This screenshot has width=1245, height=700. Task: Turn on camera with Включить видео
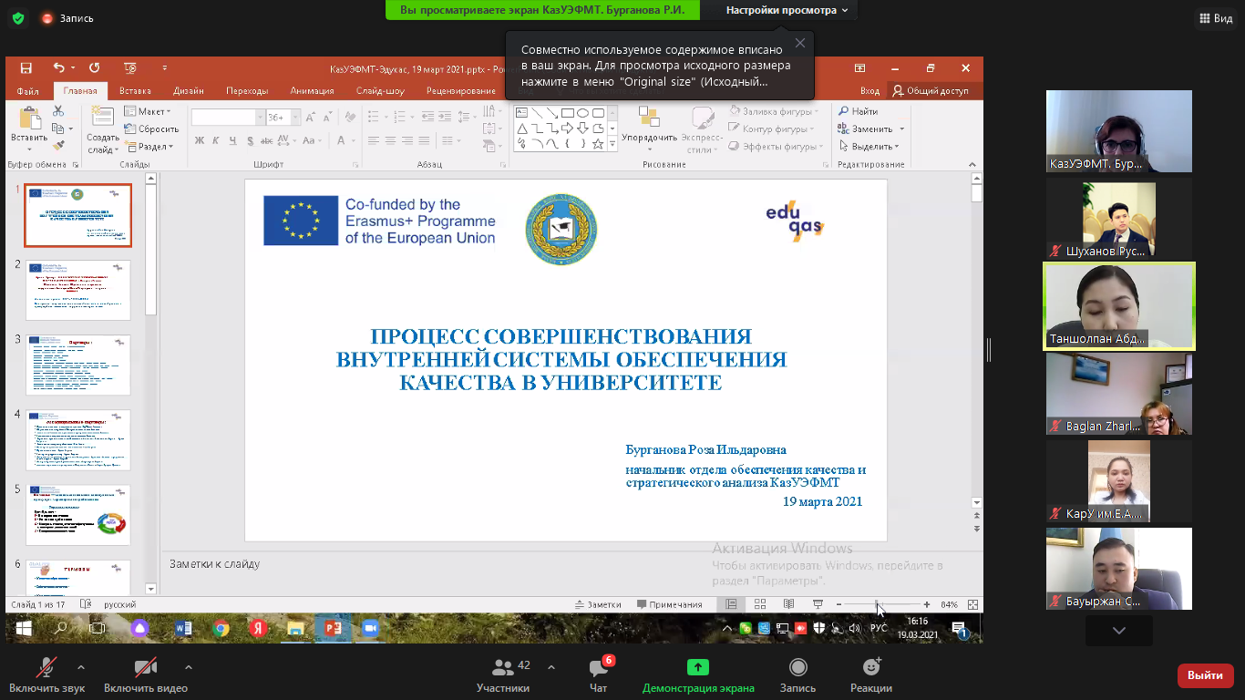145,668
